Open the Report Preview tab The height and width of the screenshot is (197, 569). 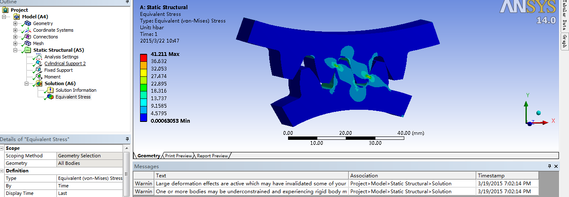[x=212, y=156]
